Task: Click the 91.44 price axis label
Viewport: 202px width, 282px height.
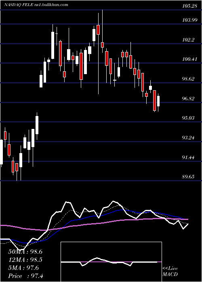Action: [x=189, y=158]
